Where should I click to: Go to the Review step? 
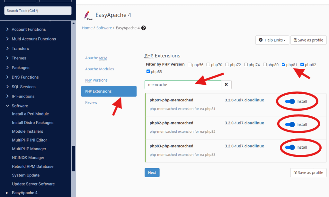(91, 102)
